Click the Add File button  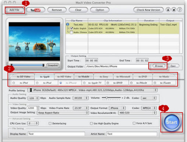coord(14,10)
